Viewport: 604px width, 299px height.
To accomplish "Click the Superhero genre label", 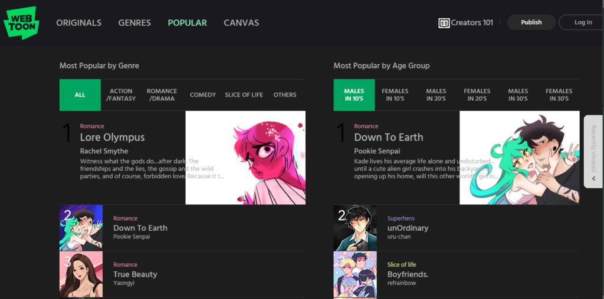I will point(401,218).
